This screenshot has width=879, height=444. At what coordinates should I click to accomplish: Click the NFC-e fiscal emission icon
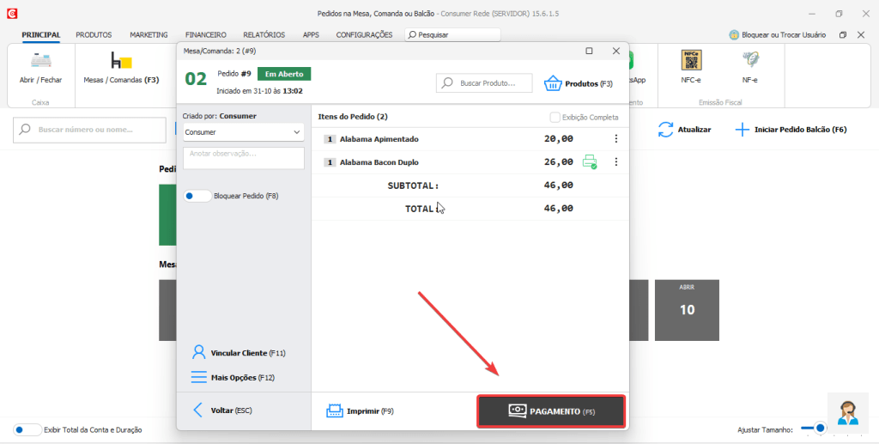(x=691, y=61)
